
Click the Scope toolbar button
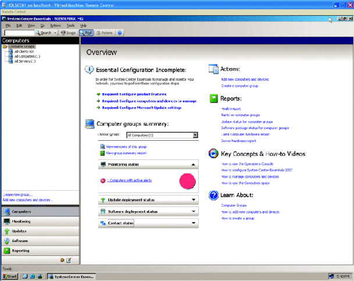(x=68, y=33)
